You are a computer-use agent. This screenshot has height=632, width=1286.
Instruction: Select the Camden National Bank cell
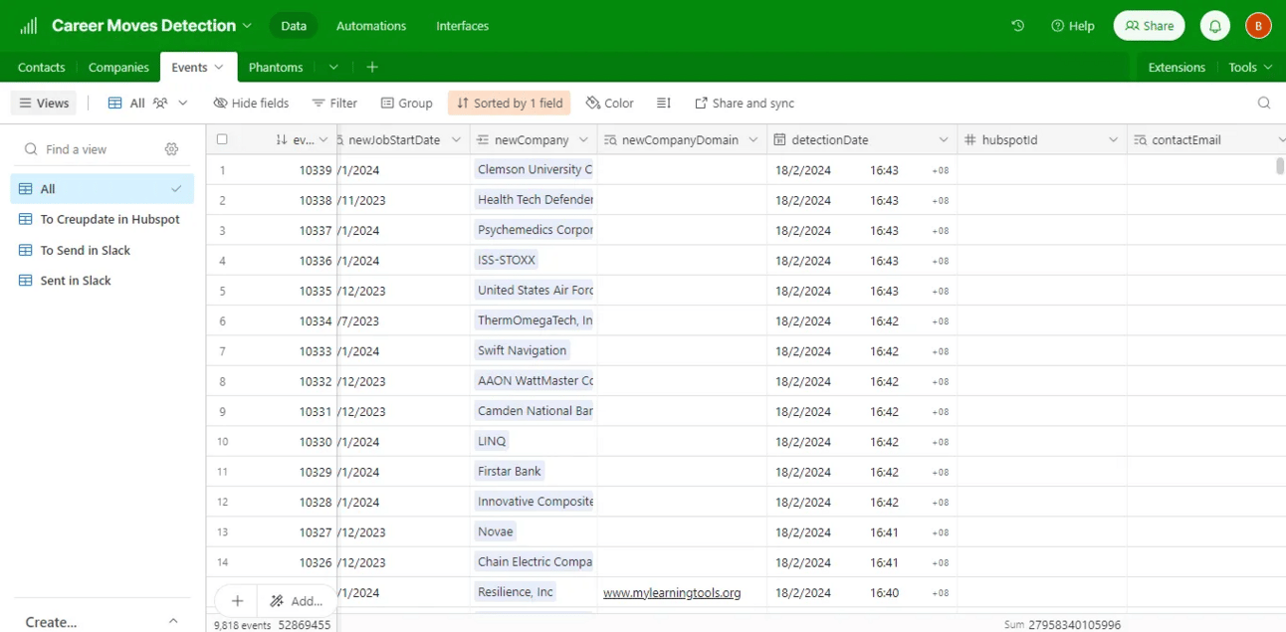pos(534,410)
